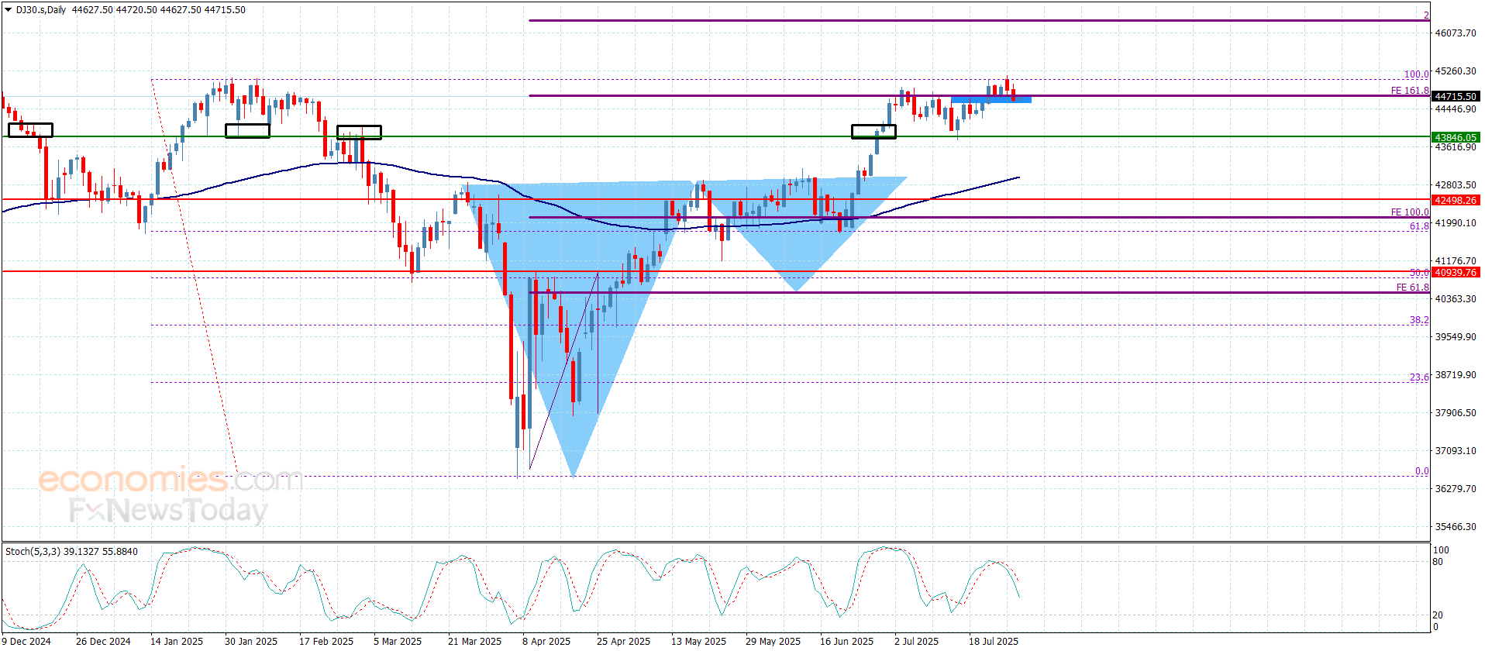Click the stochastic scale value 80
The width and height of the screenshot is (1485, 651).
click(x=1438, y=562)
